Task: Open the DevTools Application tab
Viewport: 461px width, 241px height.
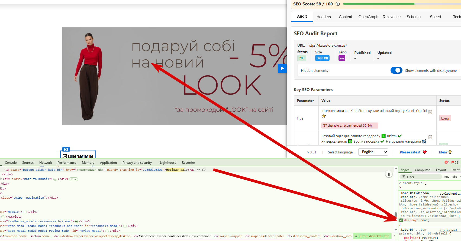Action: click(x=108, y=163)
